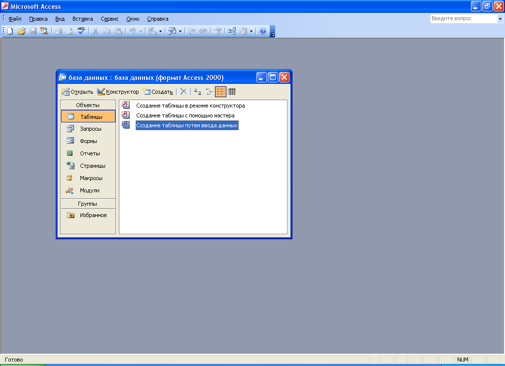Open the Правка menu
The height and width of the screenshot is (366, 505).
click(38, 19)
